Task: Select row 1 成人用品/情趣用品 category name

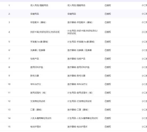Action: point(39,5)
